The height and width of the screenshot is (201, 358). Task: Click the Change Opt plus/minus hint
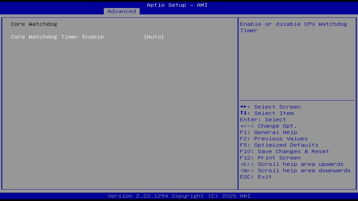coord(268,126)
